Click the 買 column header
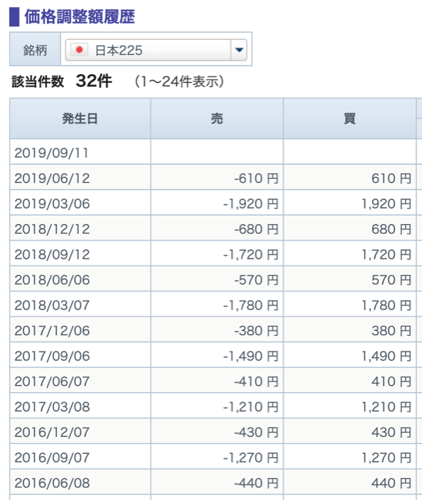Image resolution: width=422 pixels, height=500 pixels. (349, 119)
